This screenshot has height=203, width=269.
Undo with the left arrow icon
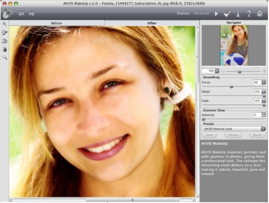(21, 13)
